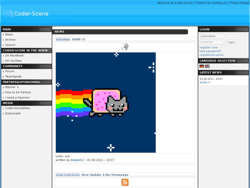Click the globe icon under NYAN !!! headline
250x188 pixels.
[x=125, y=47]
